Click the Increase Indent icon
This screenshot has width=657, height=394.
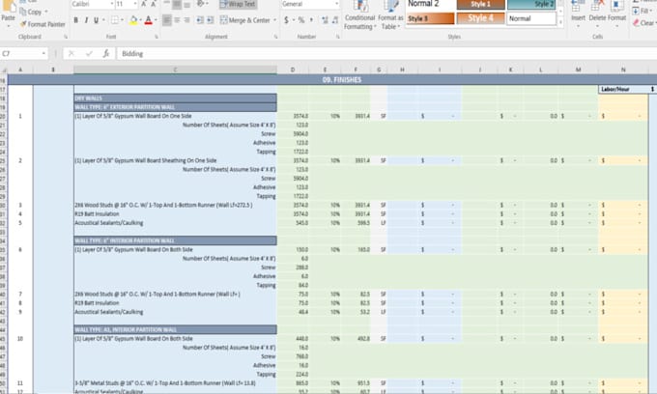(211, 20)
